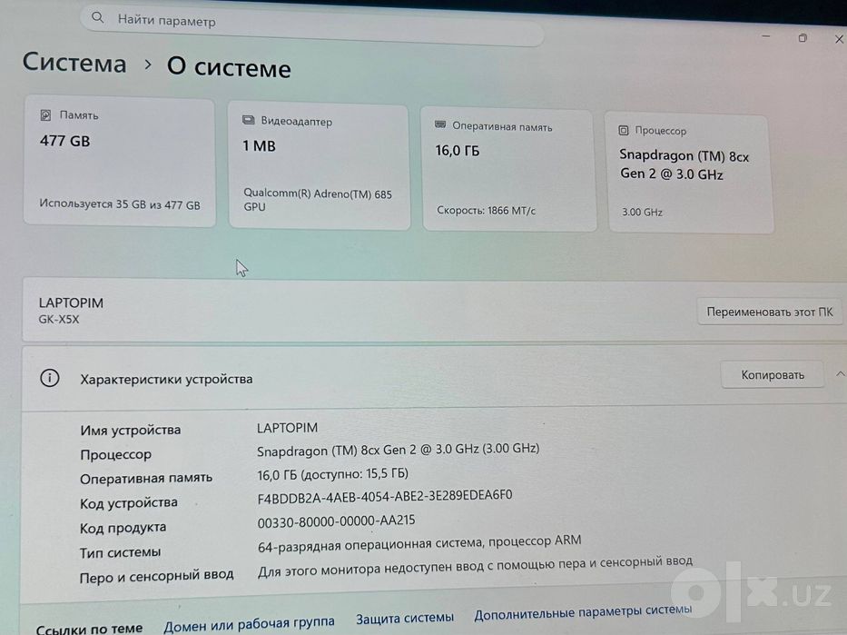Screen dimensions: 847x635
Task: Click 'Перо и сенсорный ввод' label
Action: click(157, 576)
